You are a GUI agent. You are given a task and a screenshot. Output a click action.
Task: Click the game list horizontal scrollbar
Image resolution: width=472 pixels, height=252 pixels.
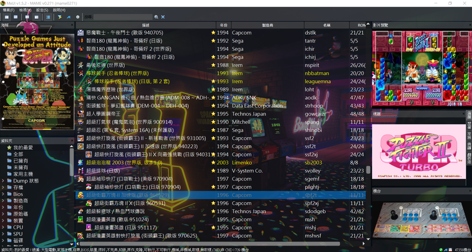click(x=209, y=244)
